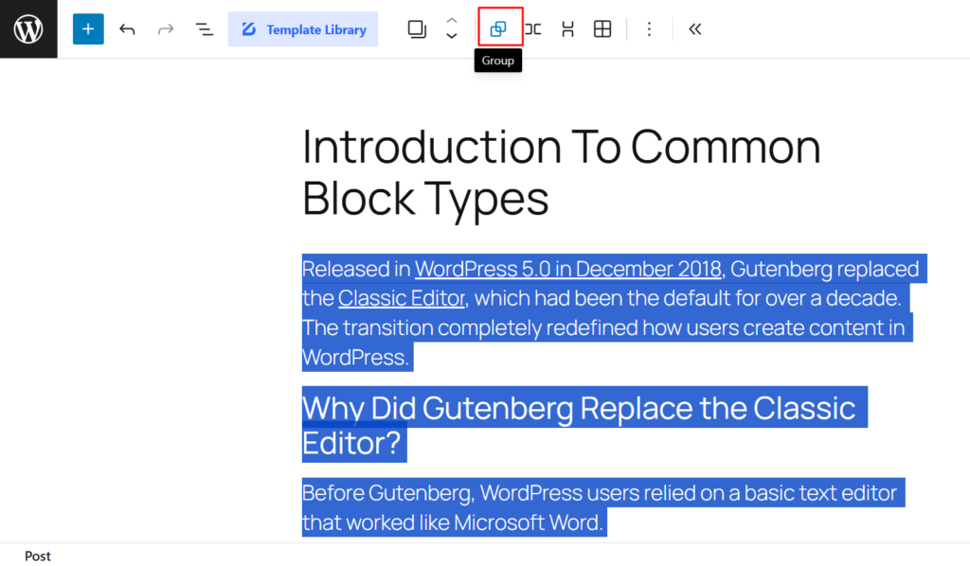Arrange selected blocks in a Grid

[602, 29]
